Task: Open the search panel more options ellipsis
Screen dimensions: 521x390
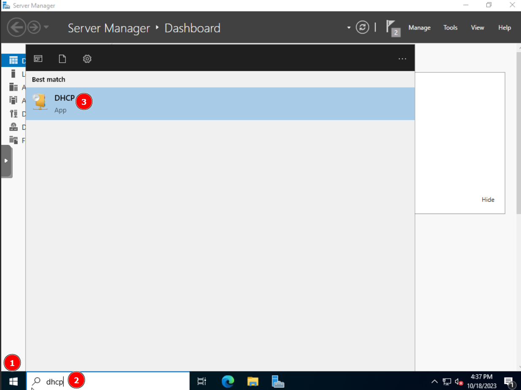Action: click(402, 59)
